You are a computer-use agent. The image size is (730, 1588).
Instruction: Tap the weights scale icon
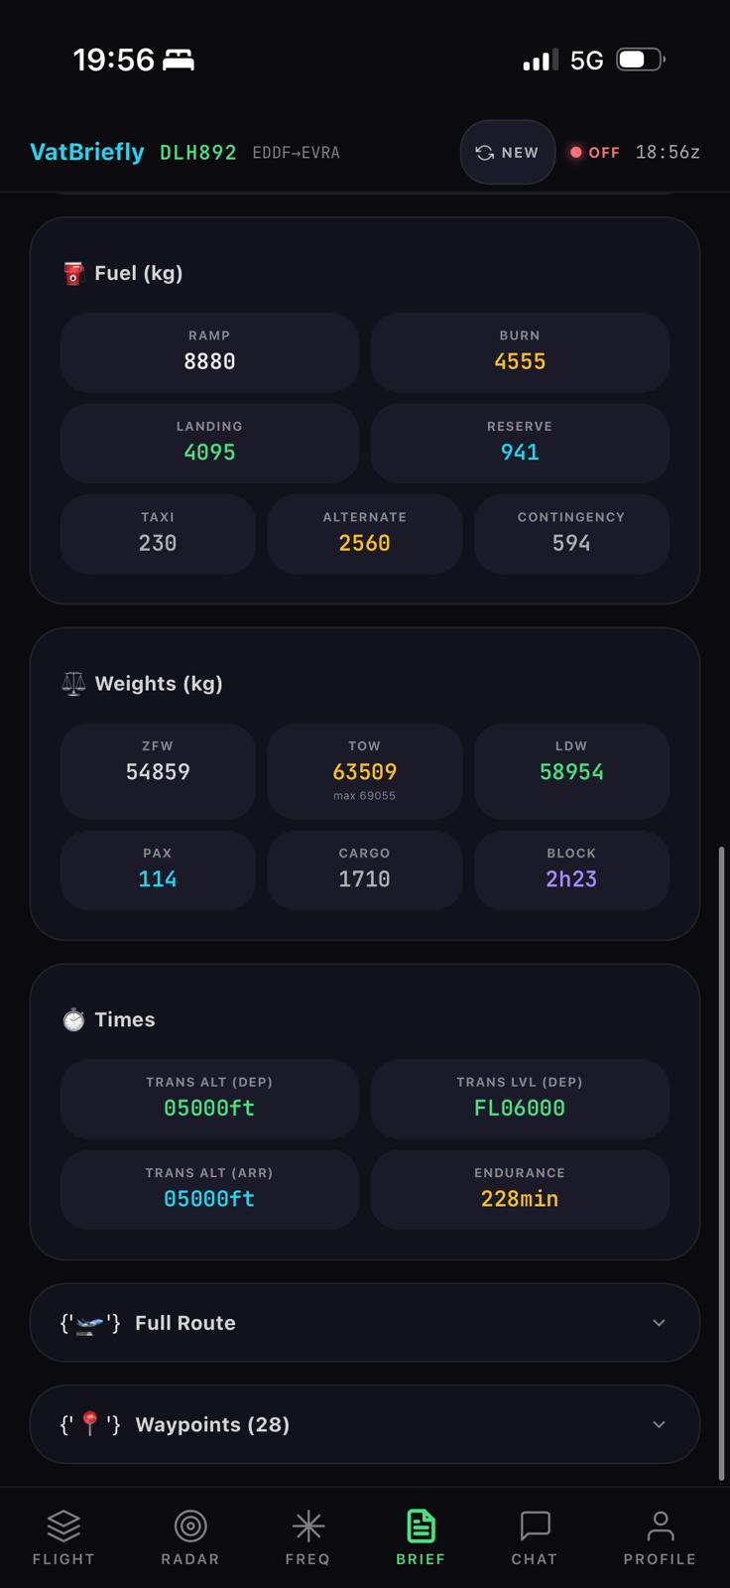tap(73, 684)
